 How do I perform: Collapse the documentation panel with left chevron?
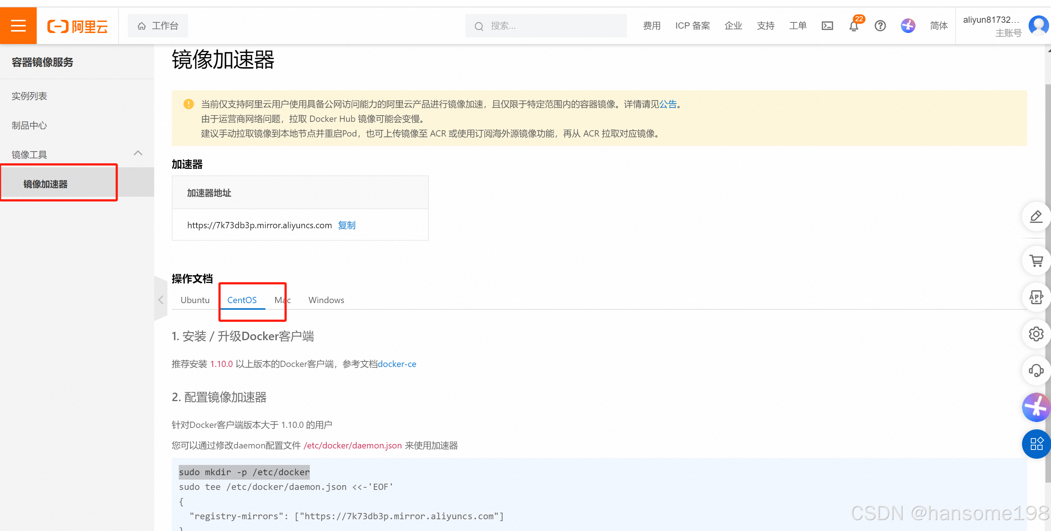pyautogui.click(x=160, y=299)
